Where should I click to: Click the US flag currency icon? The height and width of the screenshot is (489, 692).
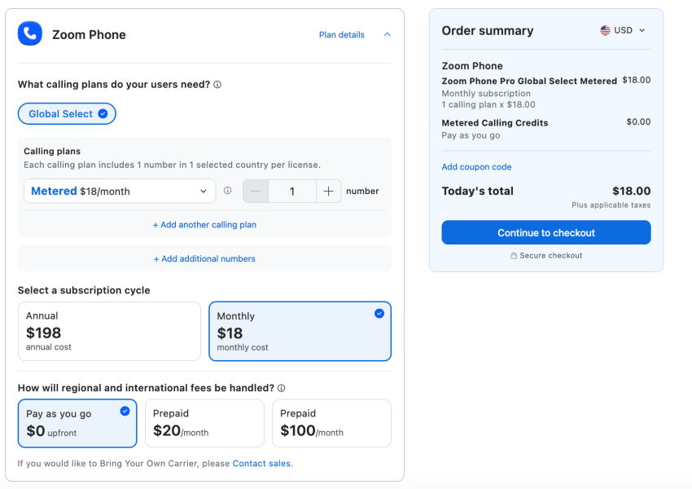coord(605,30)
